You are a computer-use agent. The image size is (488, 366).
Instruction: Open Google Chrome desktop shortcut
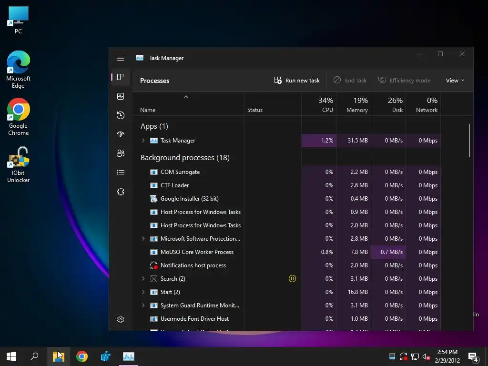[x=19, y=117]
